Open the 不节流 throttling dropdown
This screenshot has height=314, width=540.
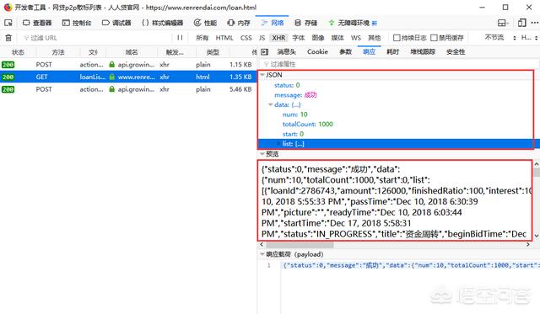[500, 37]
